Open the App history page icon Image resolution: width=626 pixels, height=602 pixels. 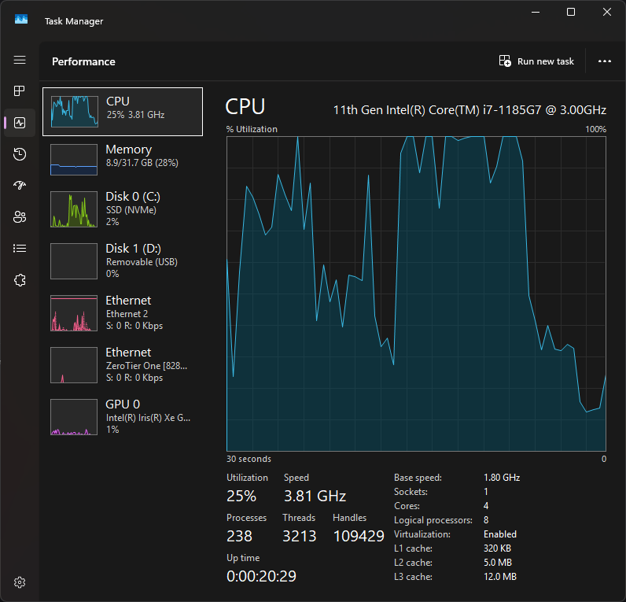click(20, 154)
